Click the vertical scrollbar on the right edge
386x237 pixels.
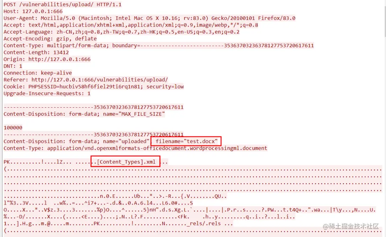[385, 118]
